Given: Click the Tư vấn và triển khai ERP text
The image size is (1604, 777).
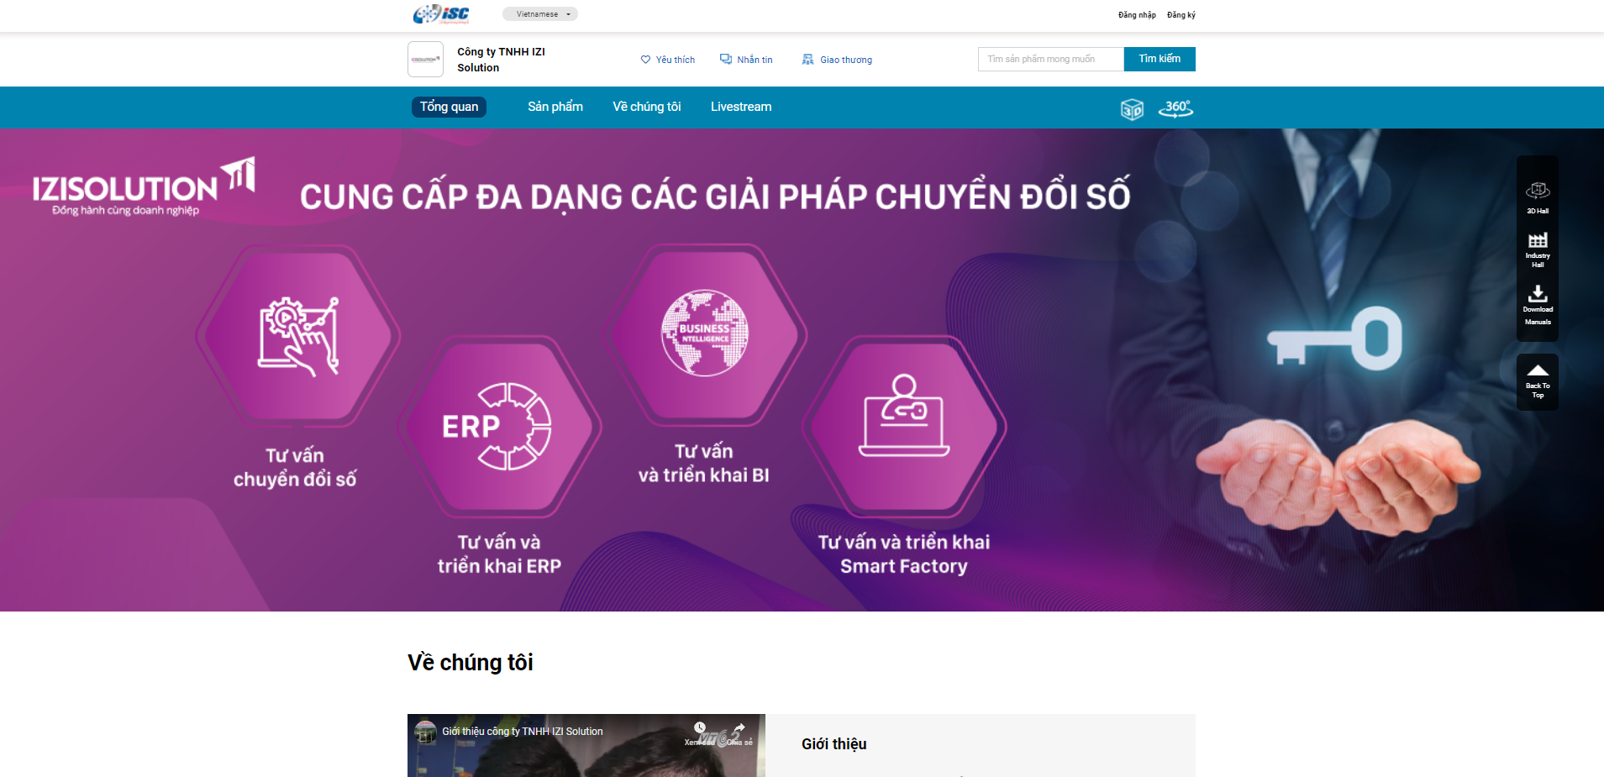Looking at the screenshot, I should point(499,554).
